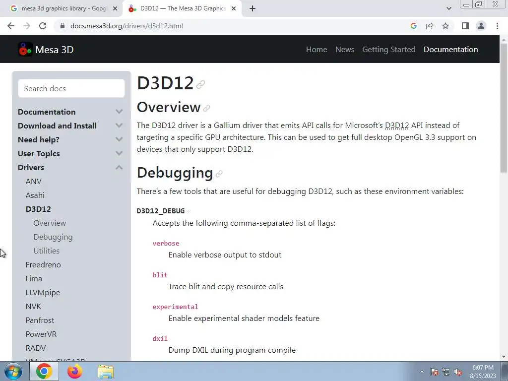
Task: Open a new tab with plus icon
Action: (x=253, y=8)
